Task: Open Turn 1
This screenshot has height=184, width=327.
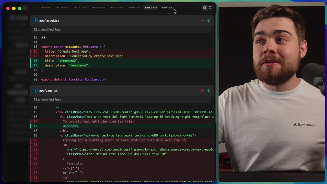Action: point(167,7)
